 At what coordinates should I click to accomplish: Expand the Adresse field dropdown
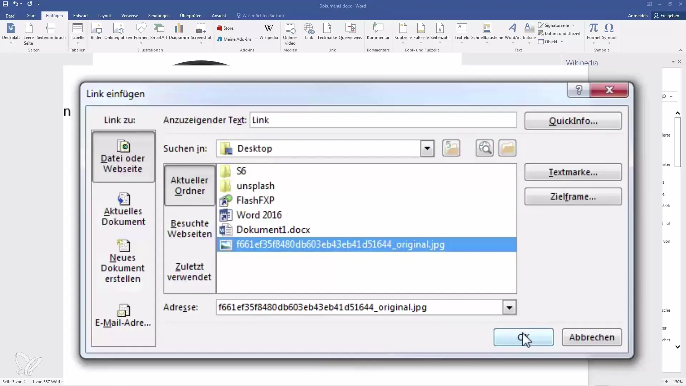(x=509, y=307)
